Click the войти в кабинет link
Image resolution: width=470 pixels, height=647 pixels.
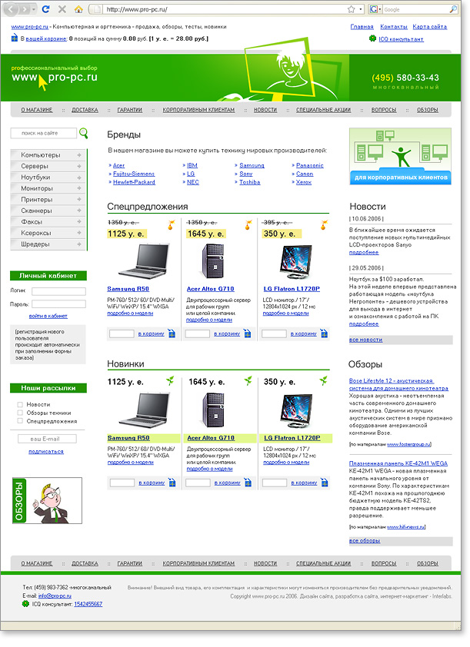(x=48, y=316)
